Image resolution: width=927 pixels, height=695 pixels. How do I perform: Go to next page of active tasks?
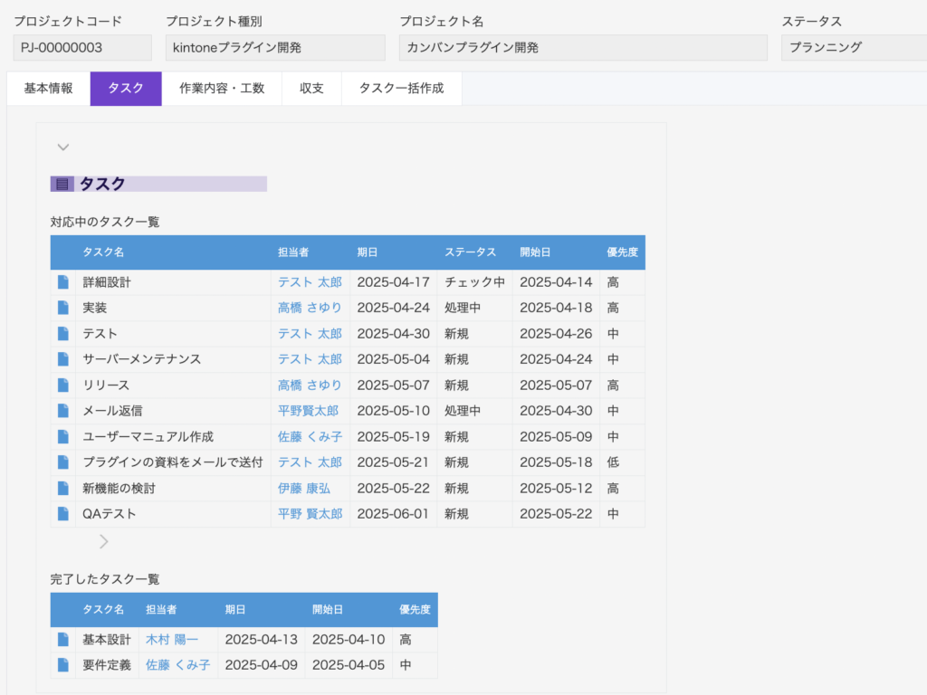pyautogui.click(x=103, y=541)
